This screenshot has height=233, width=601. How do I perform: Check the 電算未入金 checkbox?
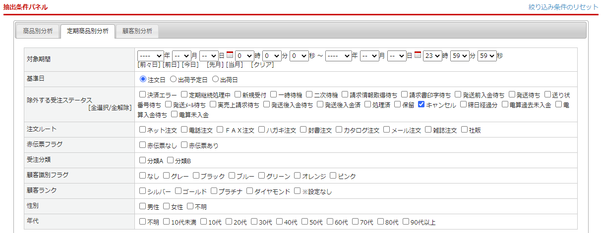click(x=174, y=114)
